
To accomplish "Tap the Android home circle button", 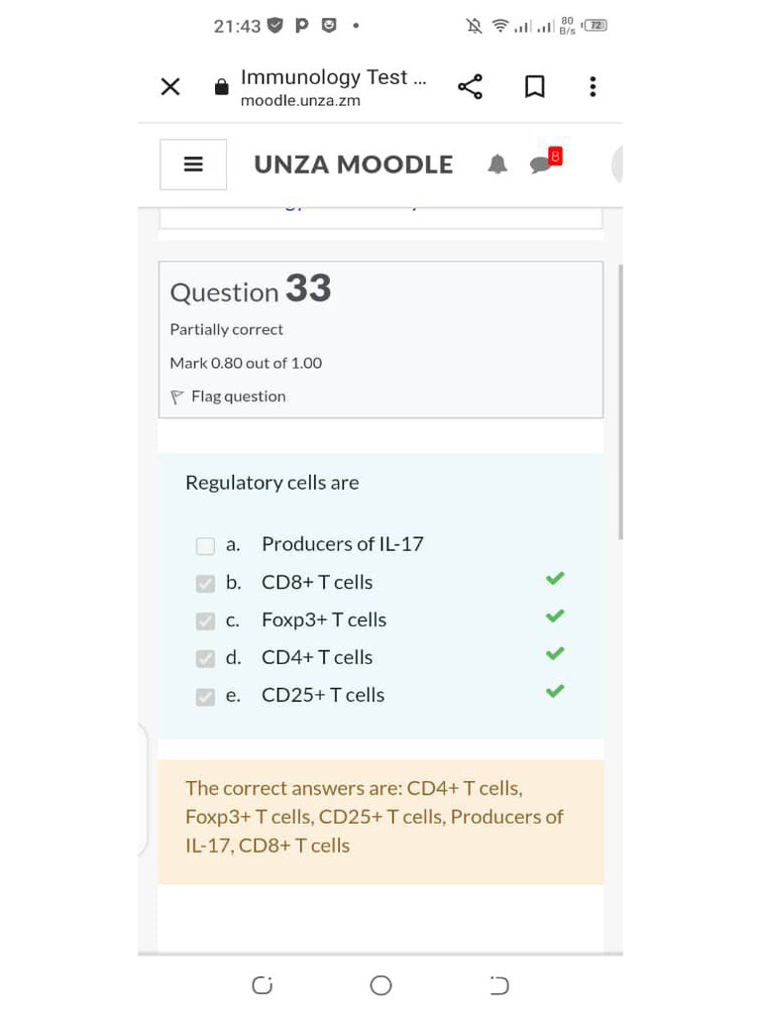I will [380, 985].
